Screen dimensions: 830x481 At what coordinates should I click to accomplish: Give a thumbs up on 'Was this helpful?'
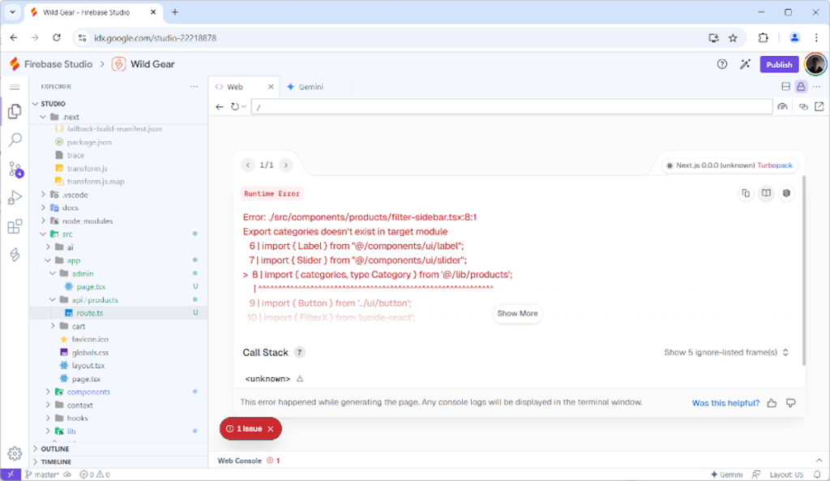(772, 403)
